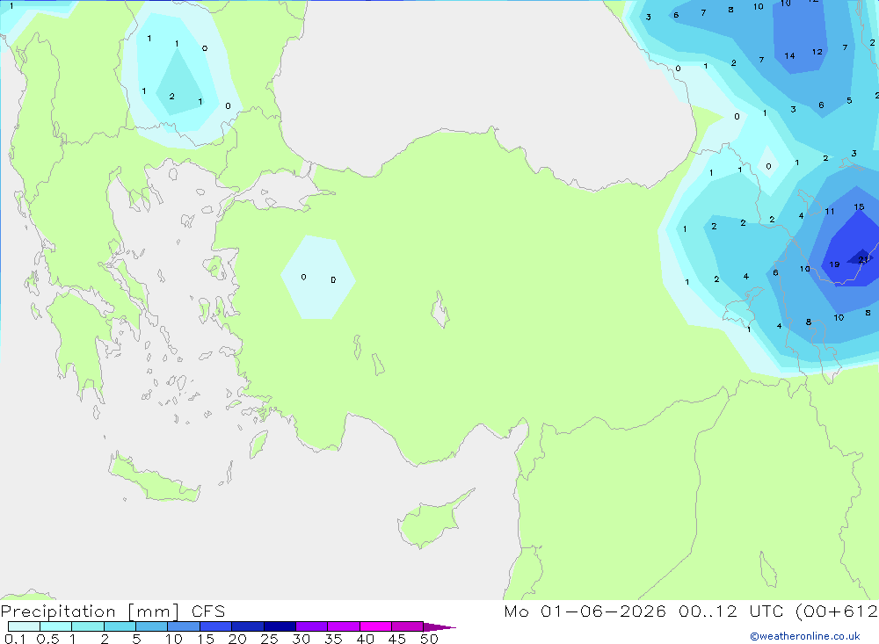Pick the 2–5 mm legend swatch
This screenshot has width=879, height=644.
[x=120, y=626]
